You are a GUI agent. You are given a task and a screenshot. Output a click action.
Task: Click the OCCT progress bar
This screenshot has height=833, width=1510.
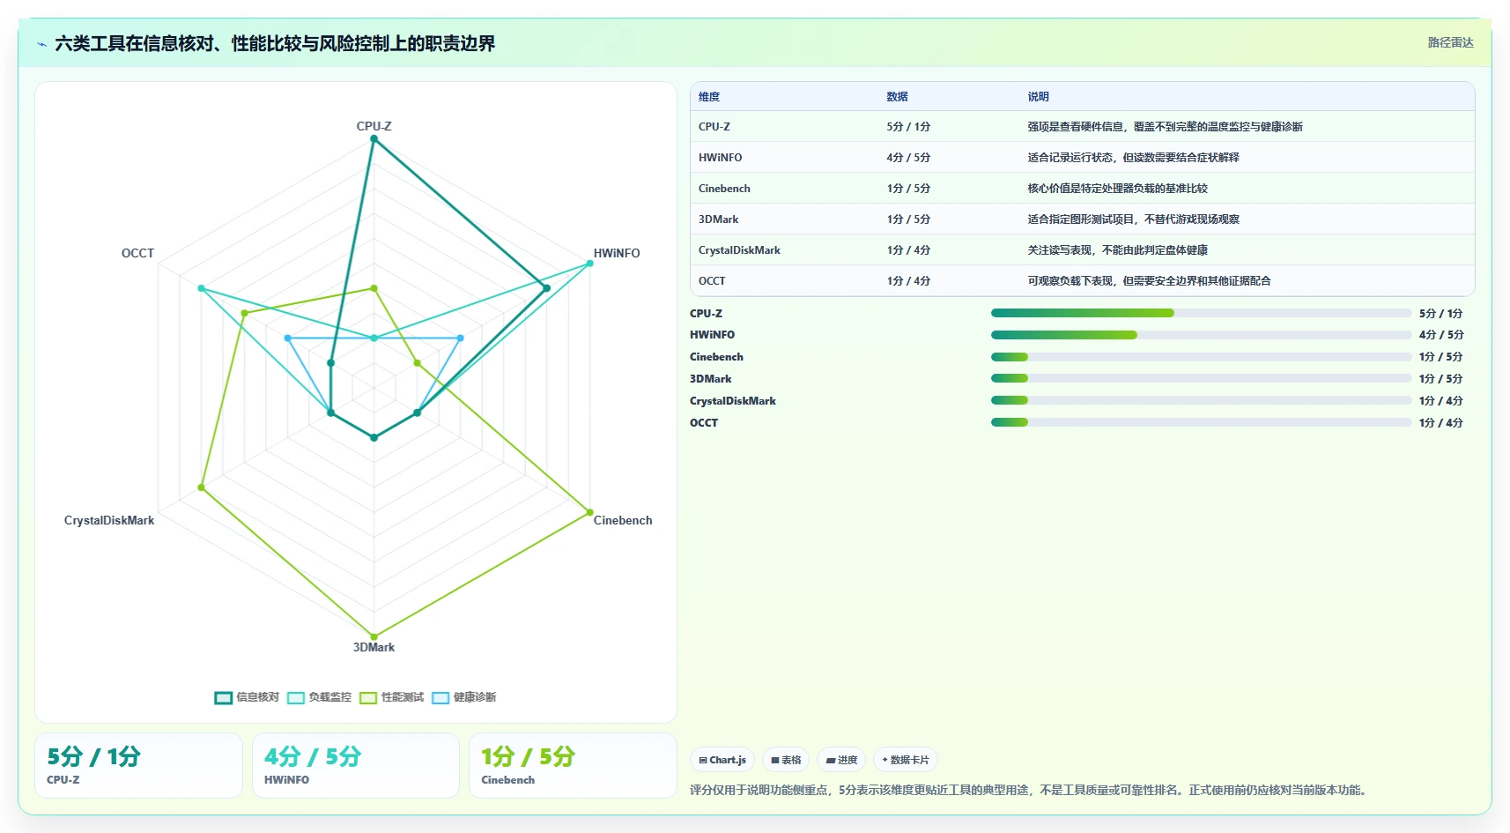click(1201, 422)
